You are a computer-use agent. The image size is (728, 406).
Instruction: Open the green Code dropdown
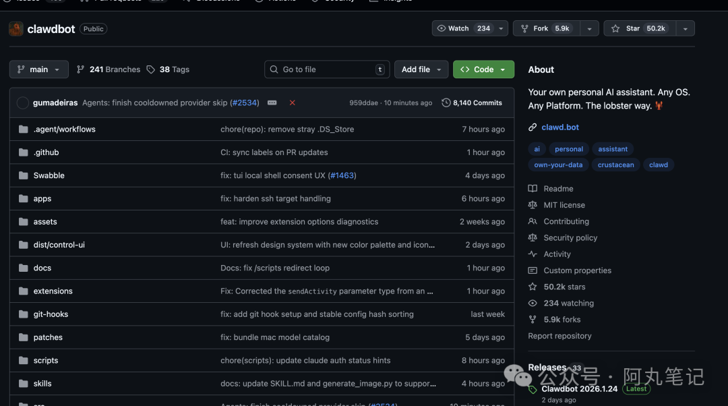click(483, 69)
